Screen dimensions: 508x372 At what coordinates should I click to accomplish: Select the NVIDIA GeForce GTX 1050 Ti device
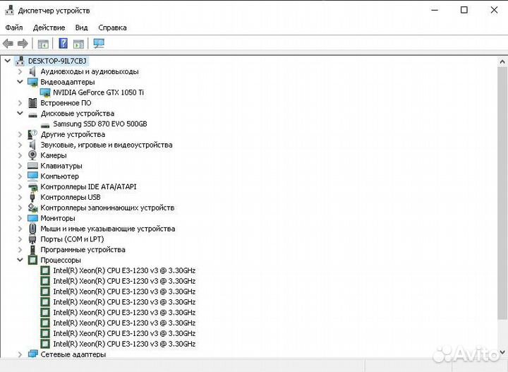point(98,92)
